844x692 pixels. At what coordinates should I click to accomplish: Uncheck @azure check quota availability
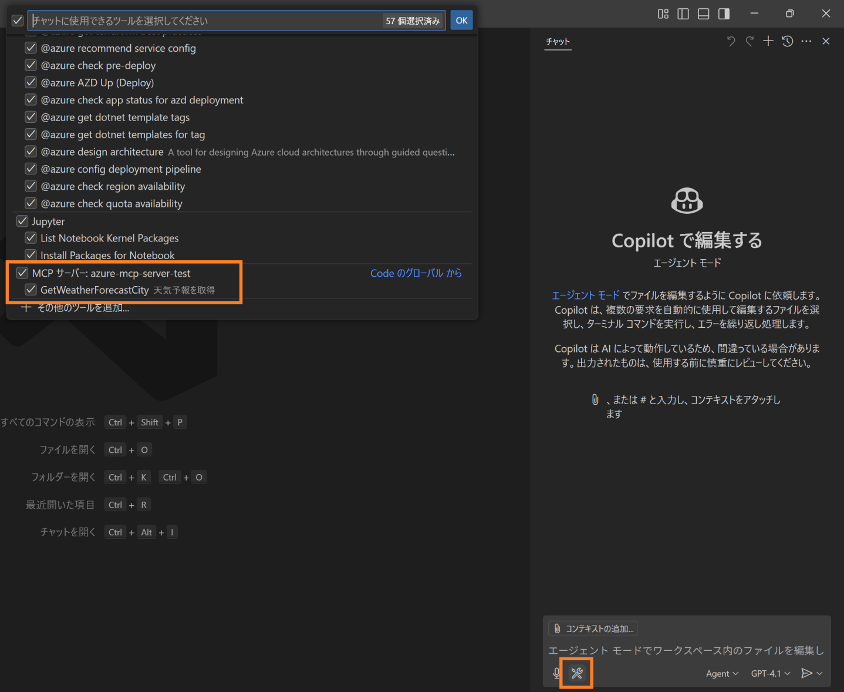pyautogui.click(x=31, y=203)
